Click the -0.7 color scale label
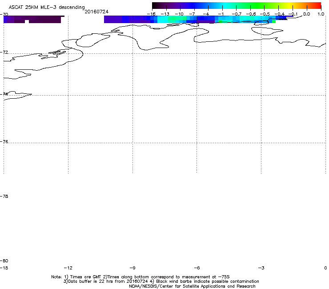Screen dimensions: 329x289 point(237,14)
